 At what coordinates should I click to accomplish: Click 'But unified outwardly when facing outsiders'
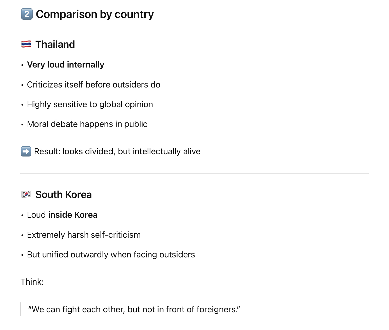[111, 255]
